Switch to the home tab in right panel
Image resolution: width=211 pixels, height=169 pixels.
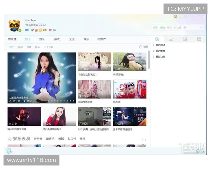pyautogui.click(x=157, y=39)
